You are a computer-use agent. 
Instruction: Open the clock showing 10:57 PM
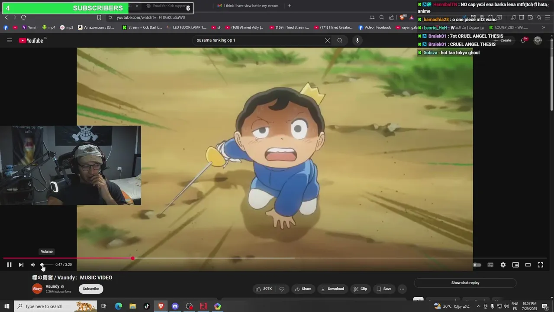[x=530, y=306]
